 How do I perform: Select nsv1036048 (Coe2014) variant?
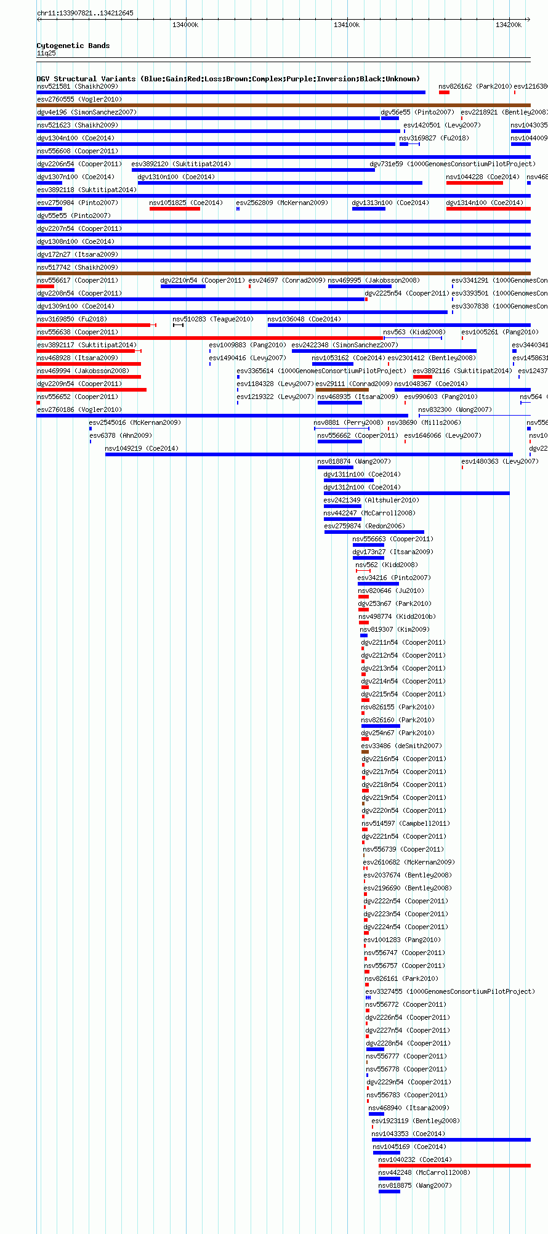tap(304, 319)
